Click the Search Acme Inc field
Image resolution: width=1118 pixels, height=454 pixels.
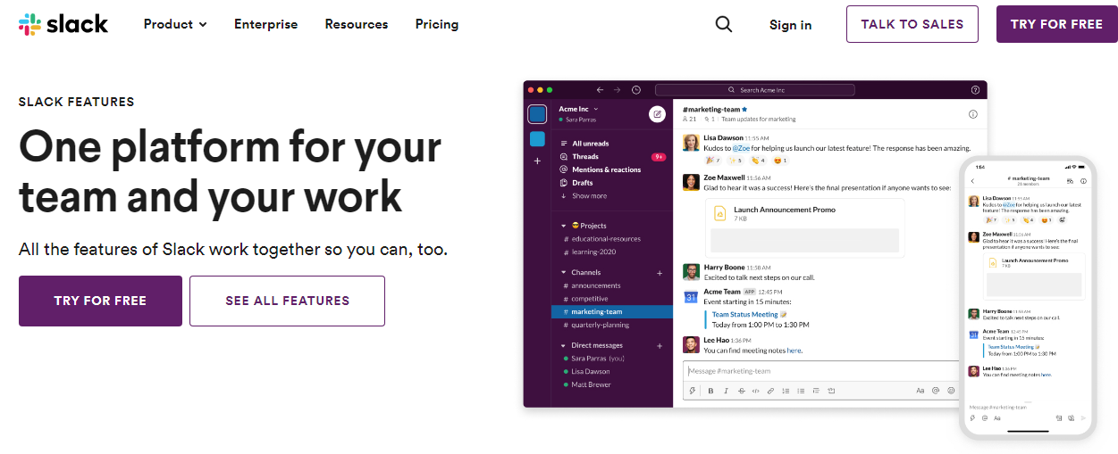tap(755, 90)
